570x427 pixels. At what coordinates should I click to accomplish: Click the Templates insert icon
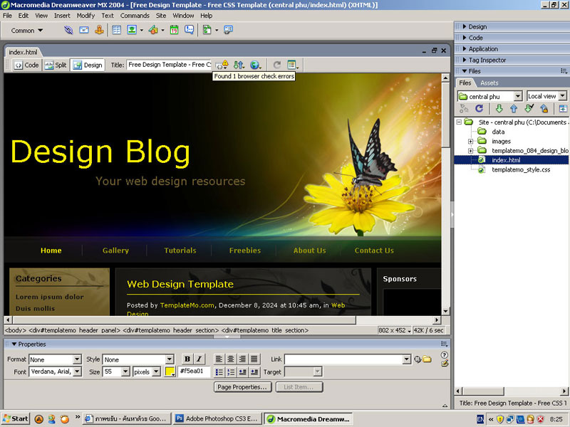pos(207,30)
